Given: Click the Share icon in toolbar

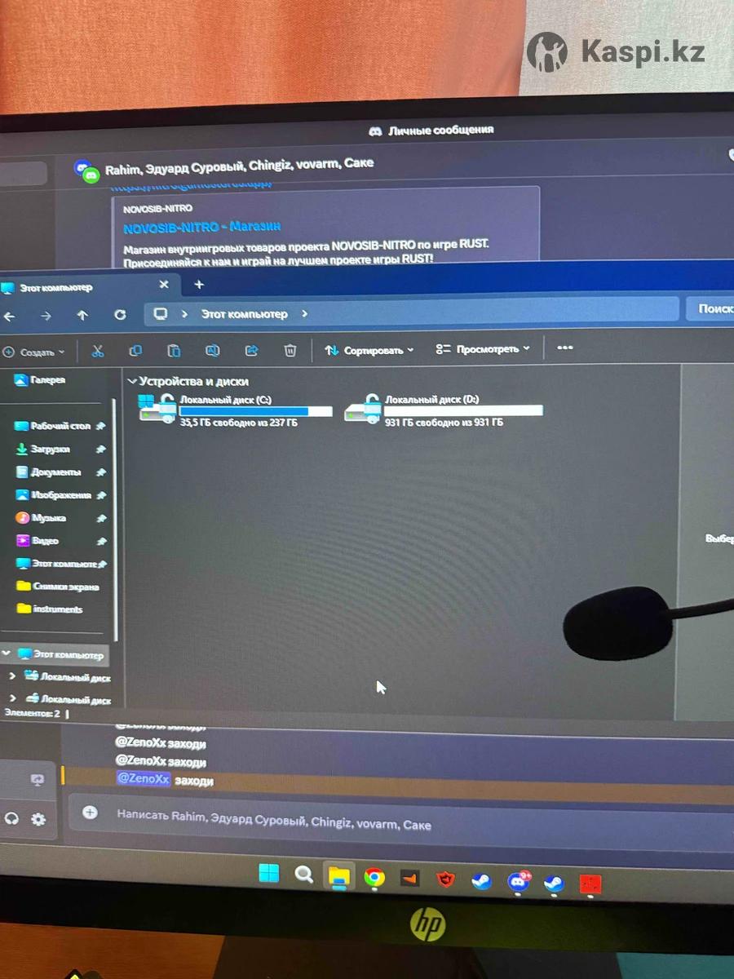Looking at the screenshot, I should point(251,351).
